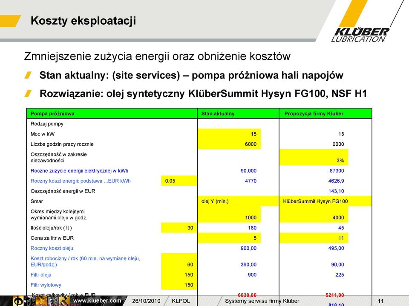Select the value 225
The width and height of the screenshot is (409, 306).
pos(340,275)
